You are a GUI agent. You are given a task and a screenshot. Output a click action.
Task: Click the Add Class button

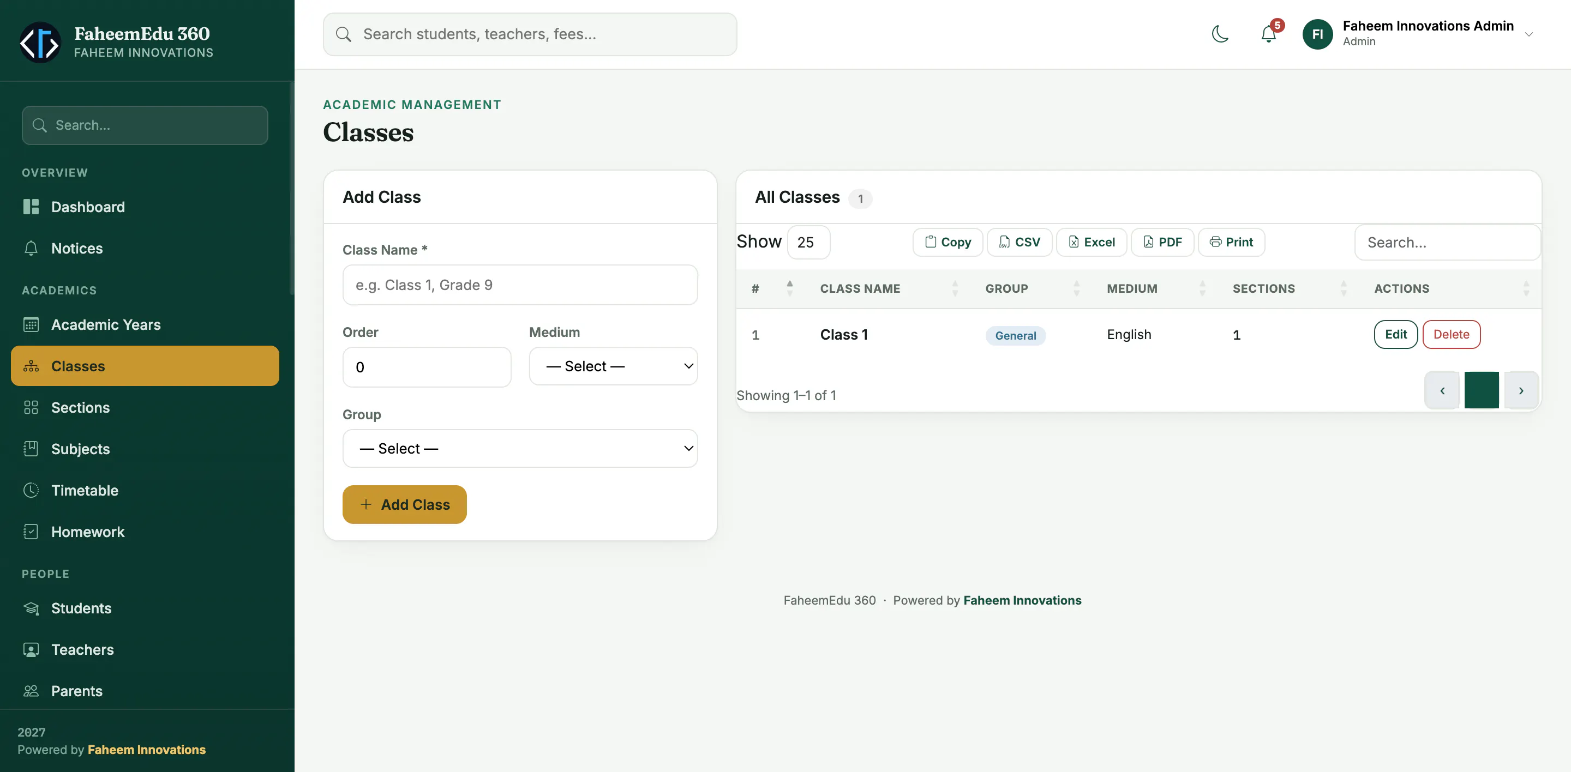click(x=404, y=504)
